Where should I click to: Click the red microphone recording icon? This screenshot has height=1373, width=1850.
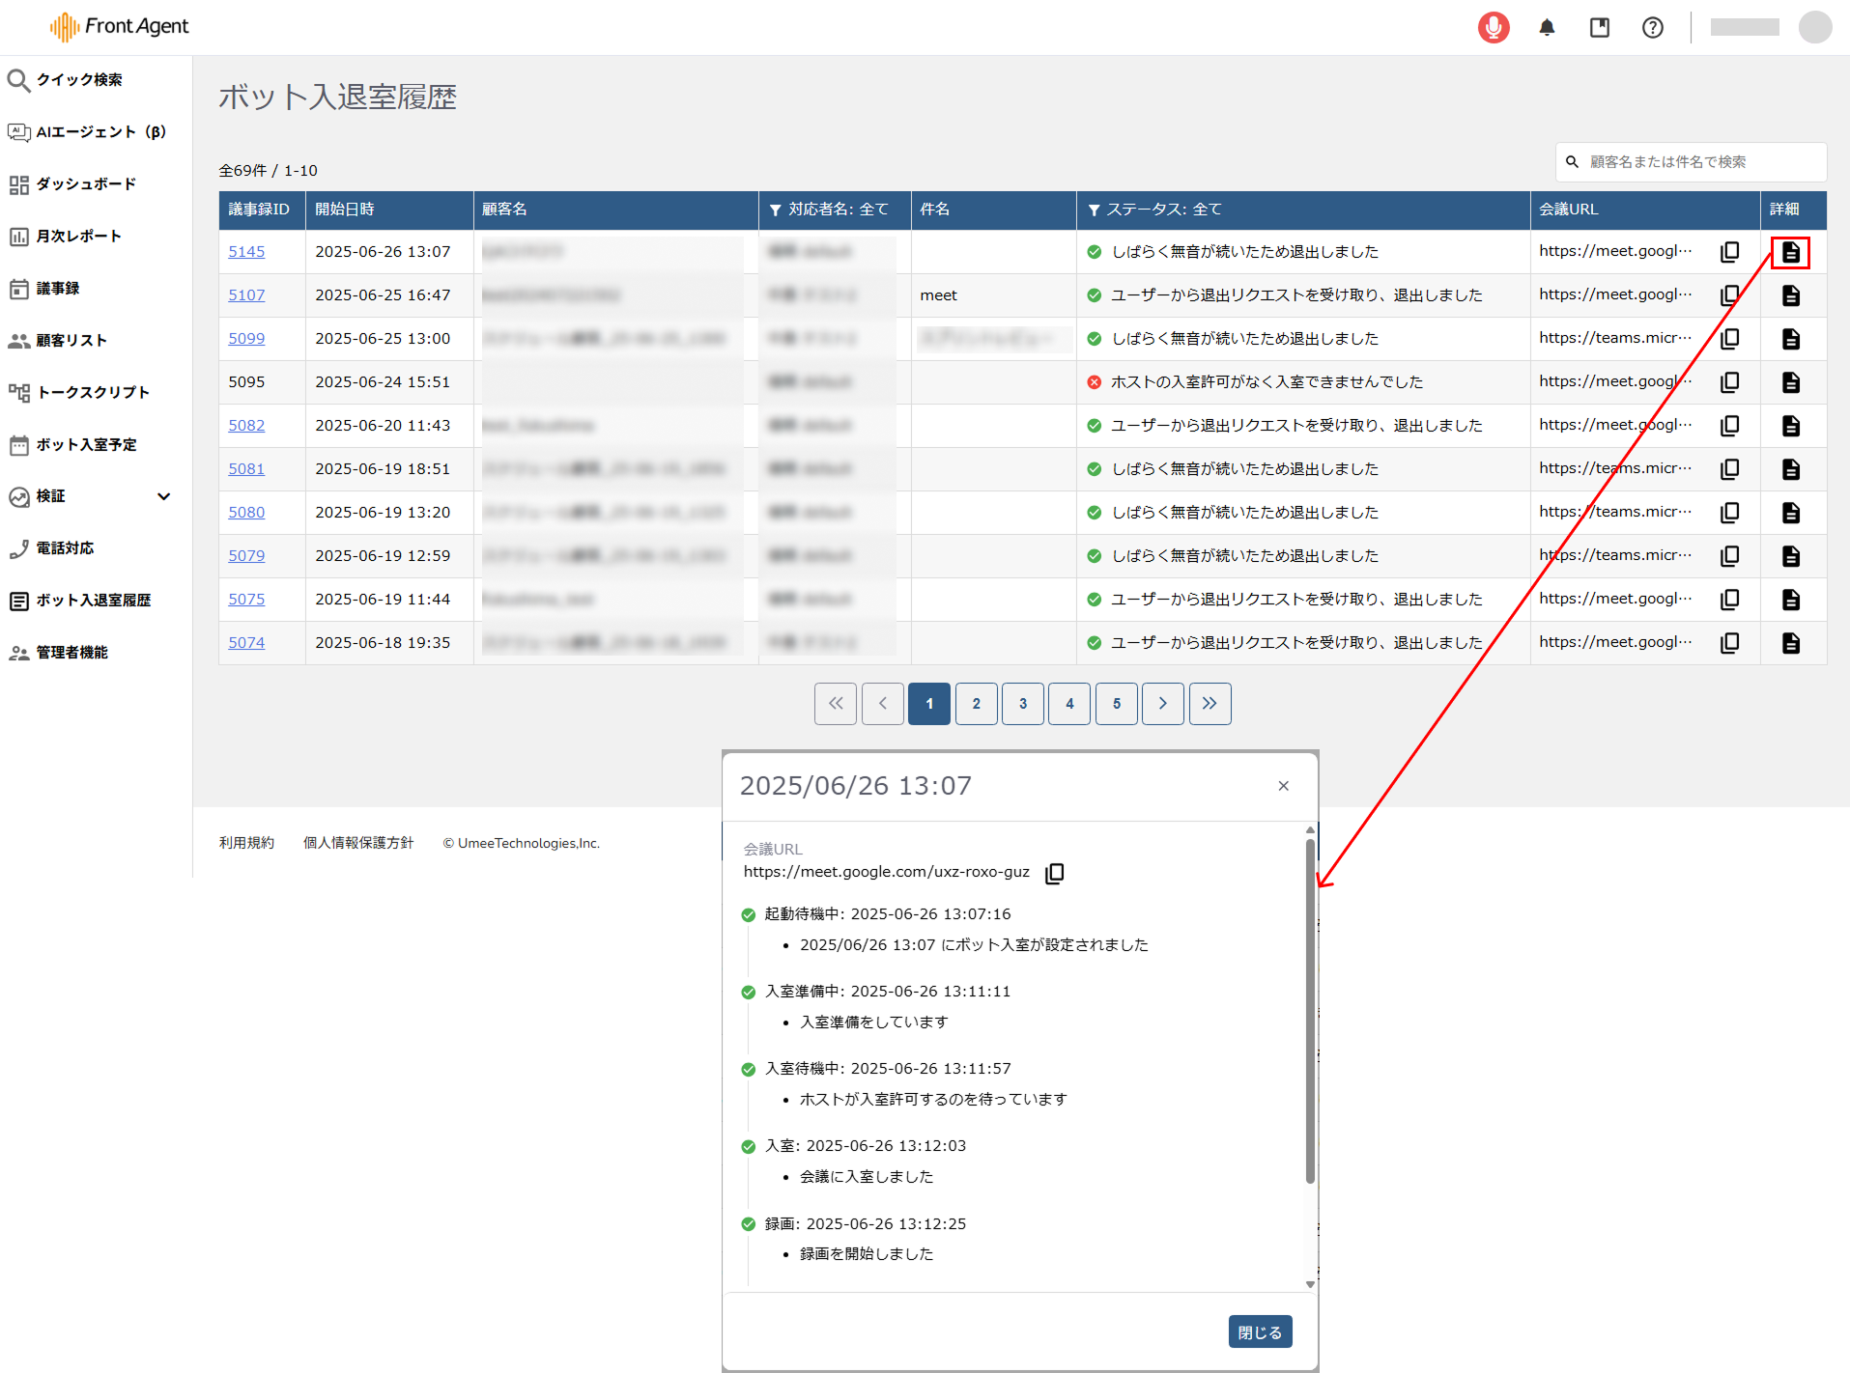tap(1493, 27)
